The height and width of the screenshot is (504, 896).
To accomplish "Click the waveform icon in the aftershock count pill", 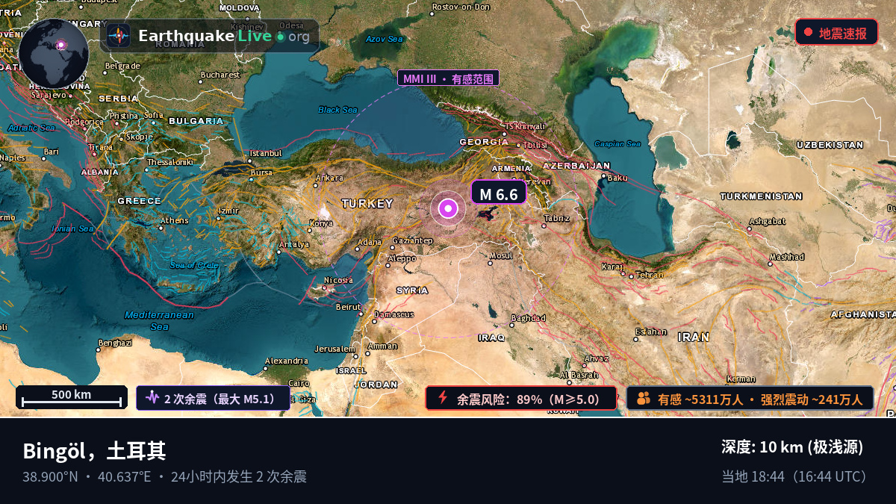I will coord(152,398).
